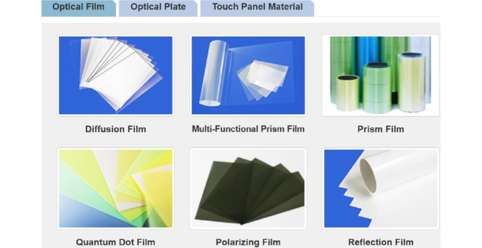Click the Reflection Film roll thumbnail
This screenshot has height=248, width=482.
click(381, 188)
